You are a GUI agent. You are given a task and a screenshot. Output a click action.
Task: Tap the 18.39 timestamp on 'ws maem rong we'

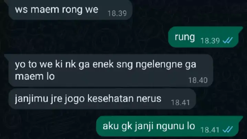tap(117, 13)
